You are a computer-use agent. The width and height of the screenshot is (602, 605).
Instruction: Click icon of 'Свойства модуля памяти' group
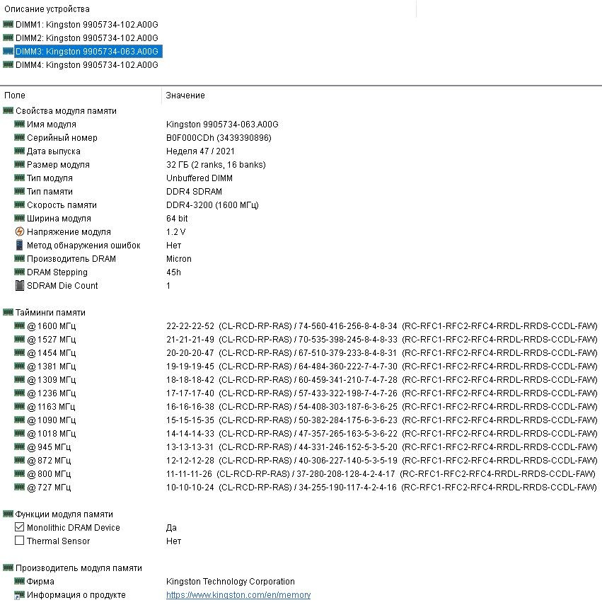click(x=8, y=110)
